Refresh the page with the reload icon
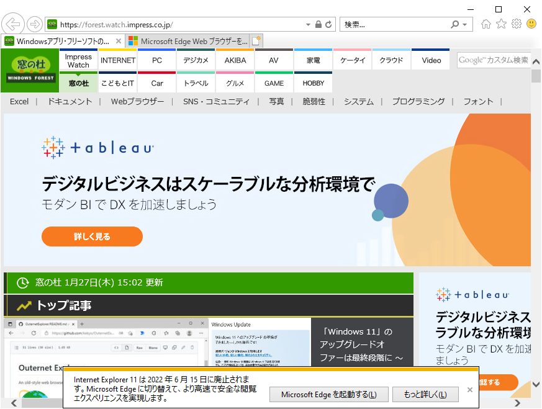 (x=328, y=24)
